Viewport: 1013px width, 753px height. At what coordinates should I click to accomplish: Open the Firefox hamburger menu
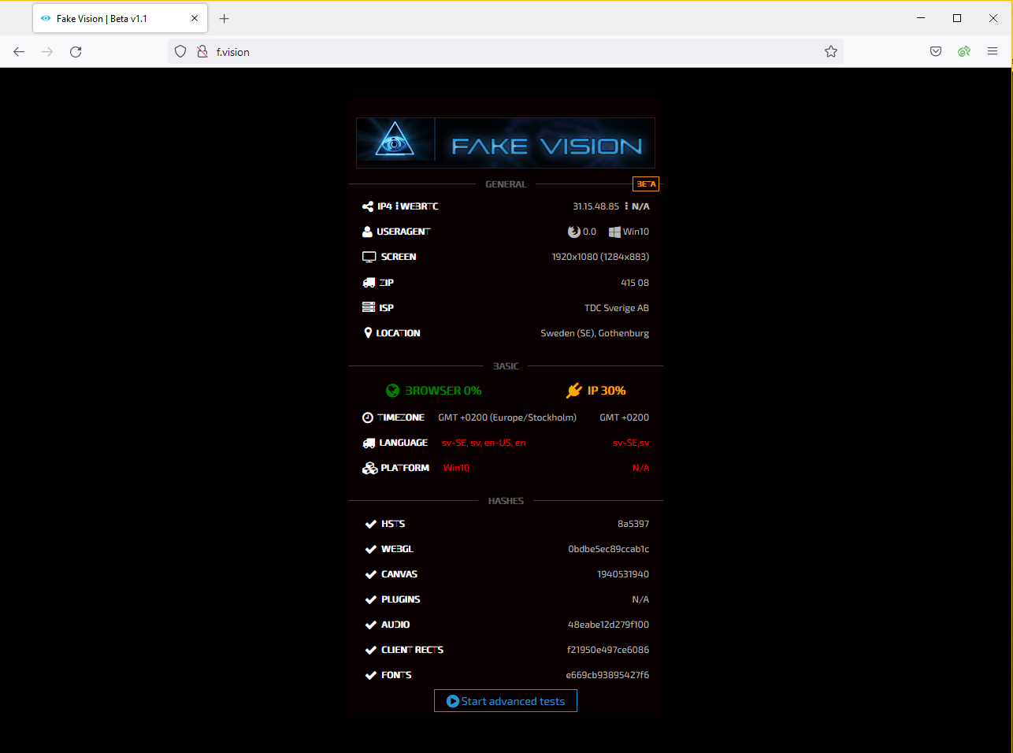coord(993,52)
